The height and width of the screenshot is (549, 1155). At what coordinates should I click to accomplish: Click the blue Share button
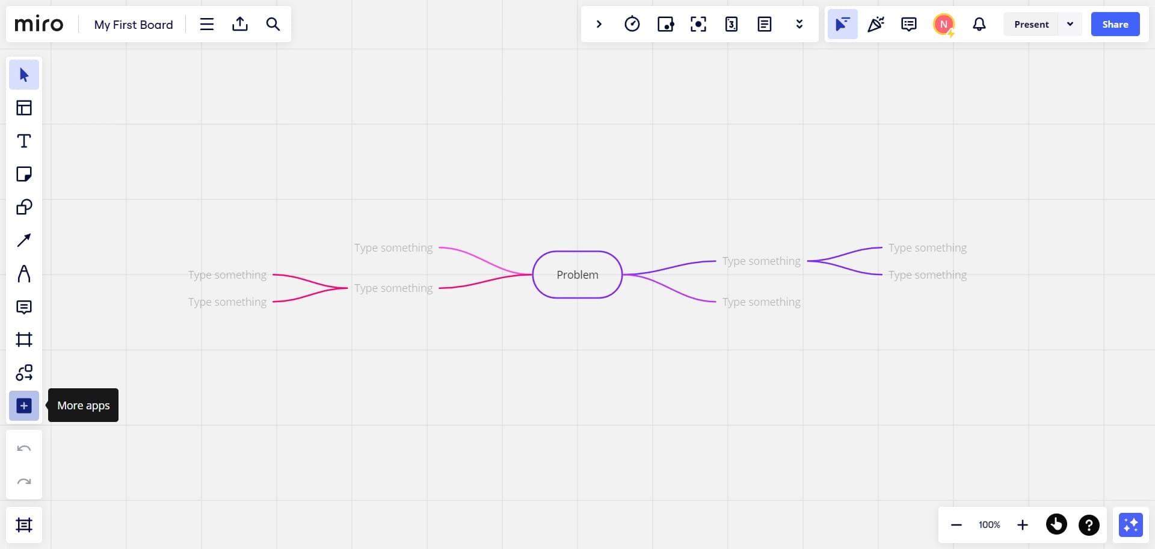(1115, 24)
